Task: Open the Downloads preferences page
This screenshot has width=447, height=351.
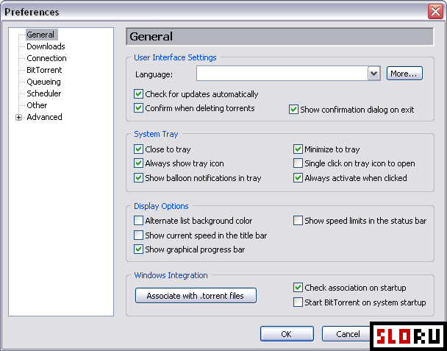Action: point(46,46)
